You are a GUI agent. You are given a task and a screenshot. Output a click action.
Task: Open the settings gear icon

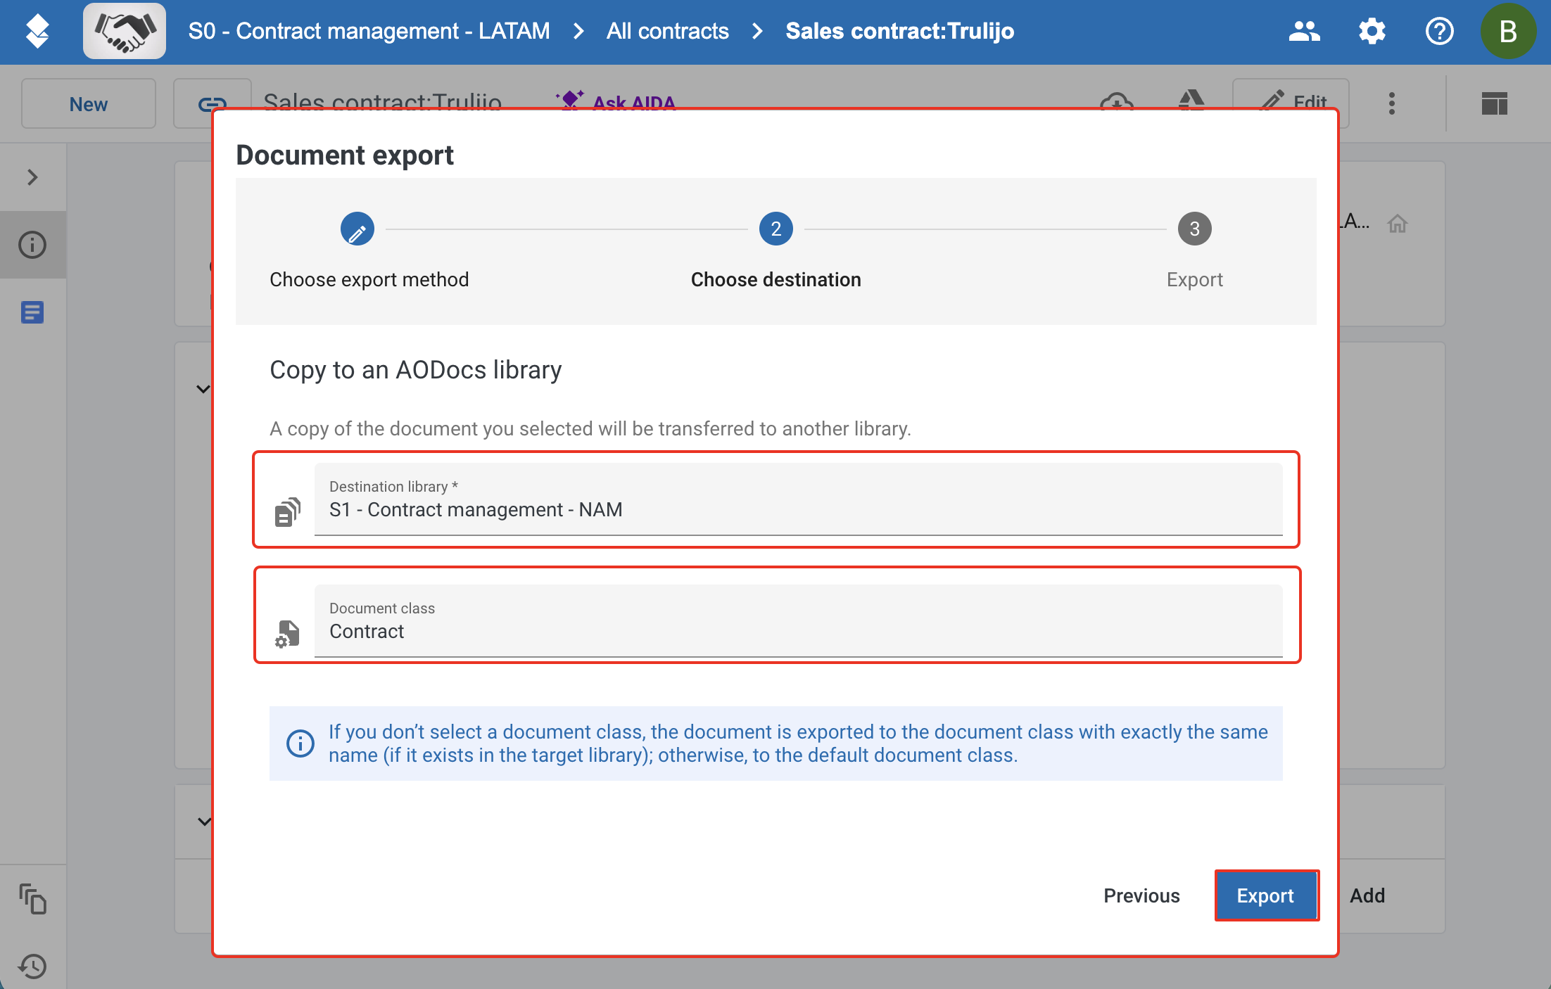pyautogui.click(x=1372, y=31)
